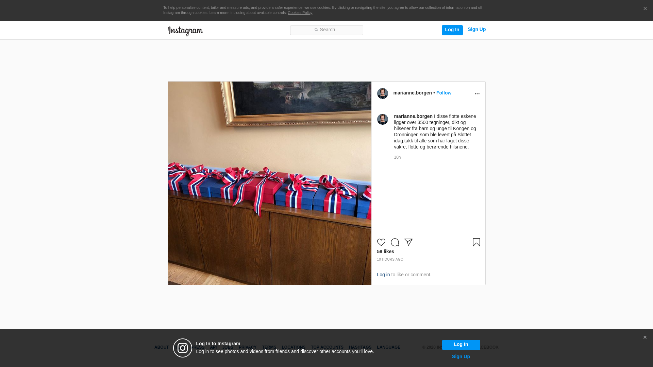653x367 pixels.
Task: Open the PRIVACY footer link
Action: pos(248,347)
